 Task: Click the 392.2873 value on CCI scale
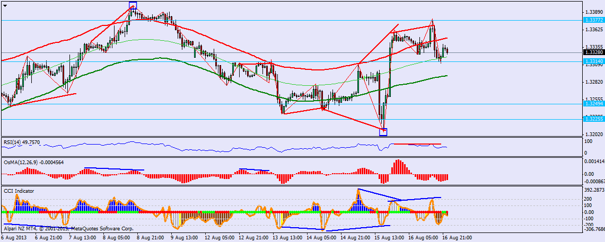pyautogui.click(x=594, y=190)
